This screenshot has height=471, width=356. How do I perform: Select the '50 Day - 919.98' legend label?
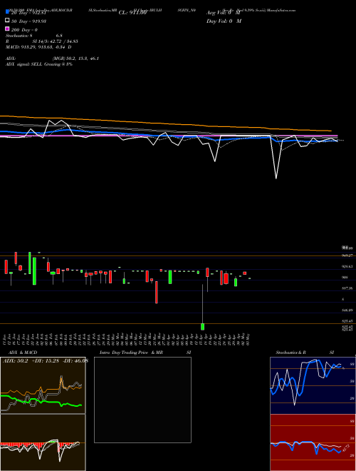point(28,21)
